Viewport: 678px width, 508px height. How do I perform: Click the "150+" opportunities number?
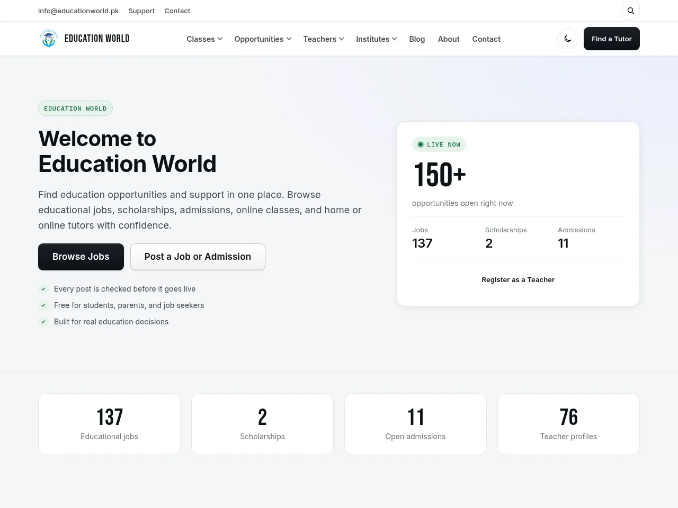[439, 175]
